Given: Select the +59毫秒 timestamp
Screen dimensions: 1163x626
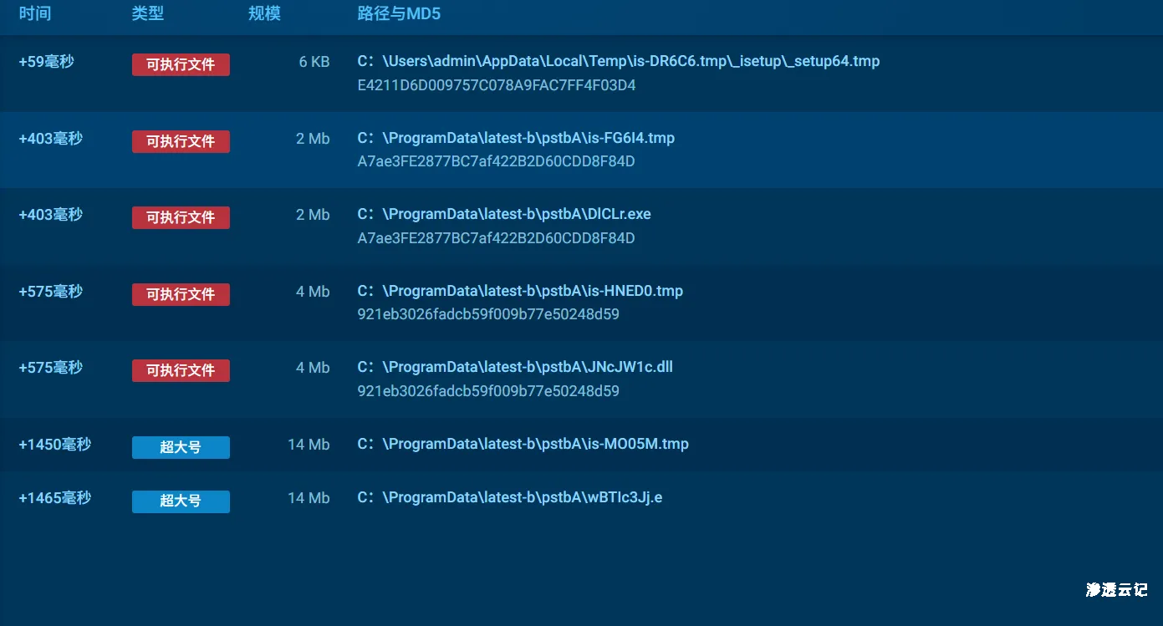Looking at the screenshot, I should point(46,61).
